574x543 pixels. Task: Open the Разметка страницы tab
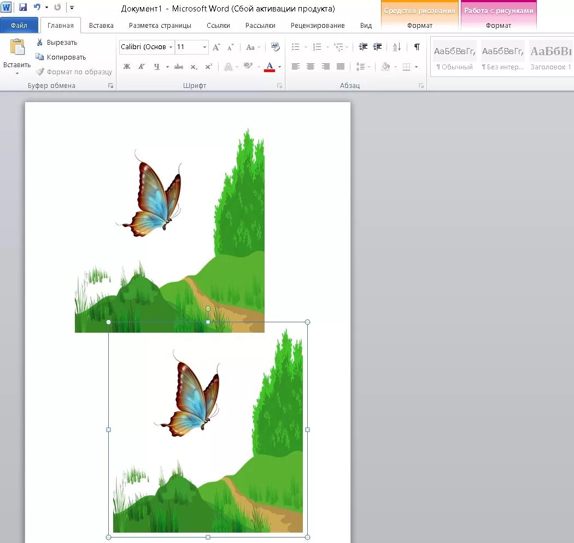point(160,25)
